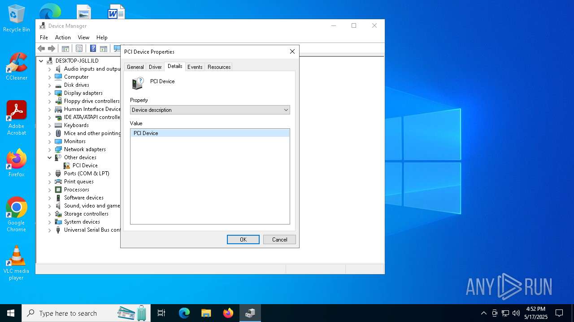Image resolution: width=574 pixels, height=322 pixels.
Task: Expand the Audio inputs and outputs node
Action: coord(50,69)
